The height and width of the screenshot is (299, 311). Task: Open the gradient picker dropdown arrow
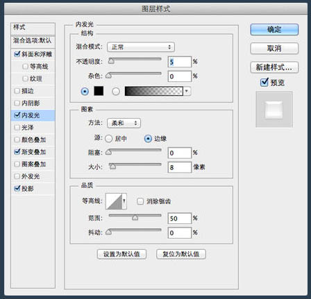(187, 91)
